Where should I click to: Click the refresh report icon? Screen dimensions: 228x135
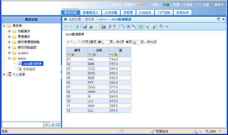pyautogui.click(x=77, y=27)
